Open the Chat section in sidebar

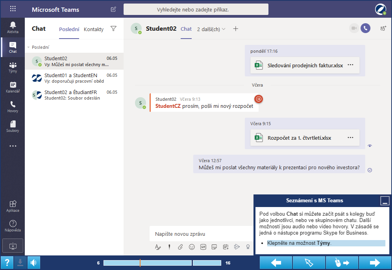(13, 47)
